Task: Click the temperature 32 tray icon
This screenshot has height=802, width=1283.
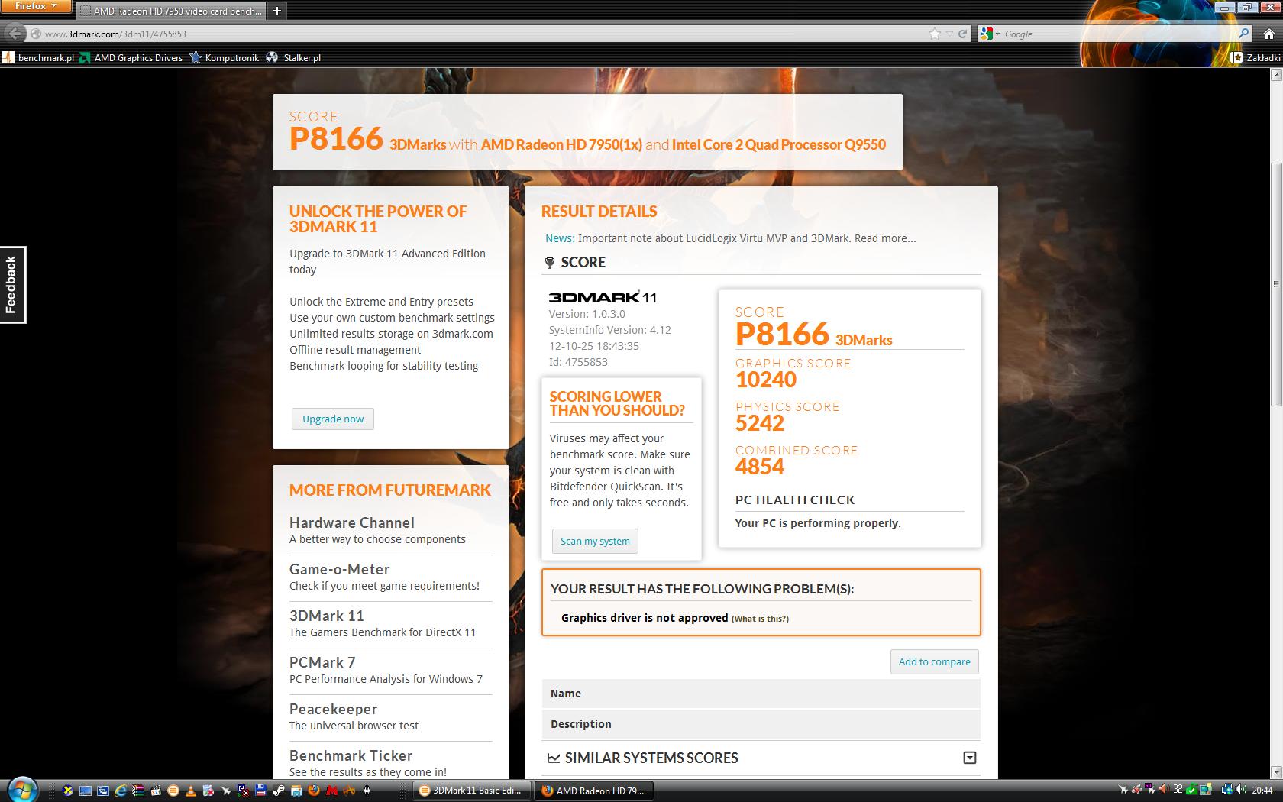Action: pyautogui.click(x=1178, y=789)
